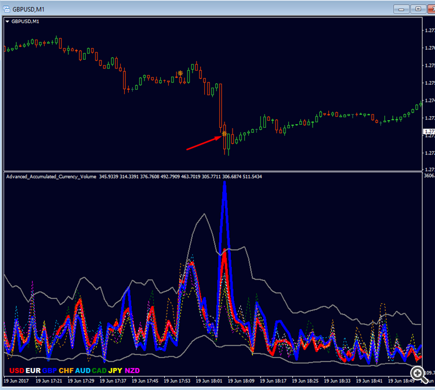The height and width of the screenshot is (390, 435).
Task: Click the 19 Jun 18:25 time label
Action: coord(305,381)
